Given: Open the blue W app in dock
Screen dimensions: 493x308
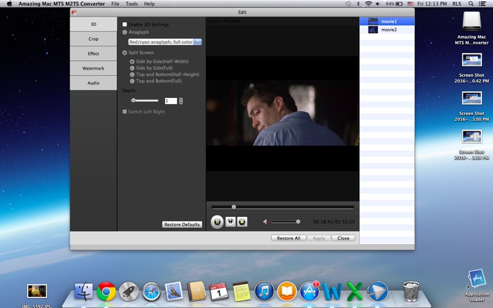Looking at the screenshot, I should [332, 291].
